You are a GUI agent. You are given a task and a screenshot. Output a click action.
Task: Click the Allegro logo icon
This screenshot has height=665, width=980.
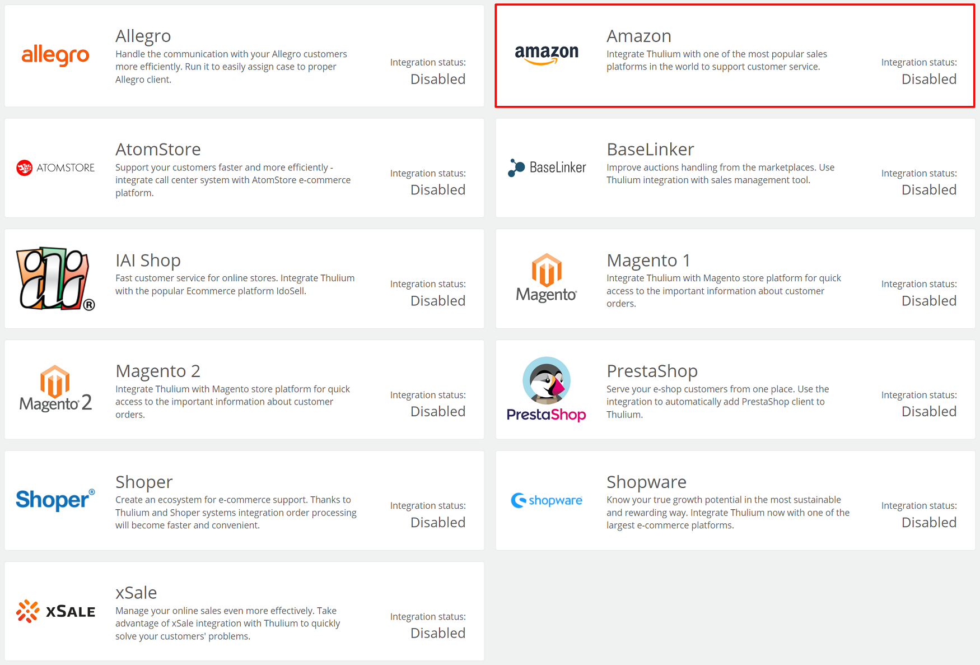tap(55, 56)
